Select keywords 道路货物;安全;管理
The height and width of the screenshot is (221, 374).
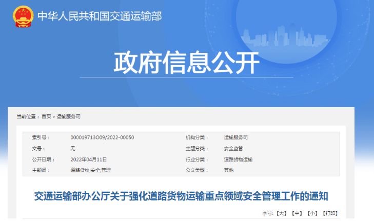pyautogui.click(x=91, y=170)
